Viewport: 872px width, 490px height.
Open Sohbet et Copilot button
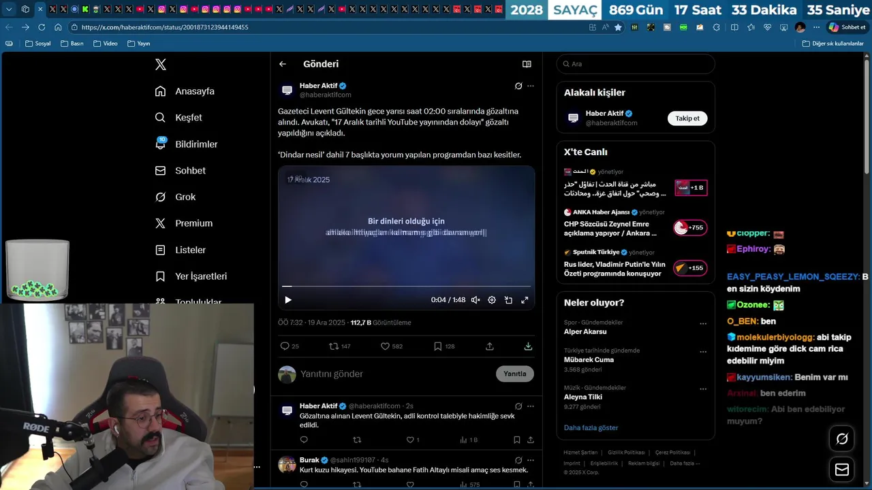point(847,27)
